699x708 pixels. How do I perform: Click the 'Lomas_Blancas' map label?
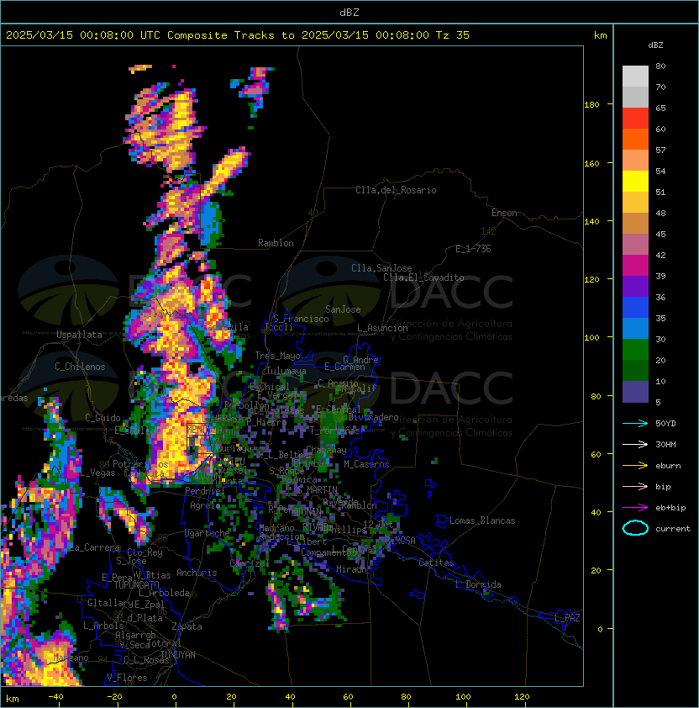(x=482, y=520)
